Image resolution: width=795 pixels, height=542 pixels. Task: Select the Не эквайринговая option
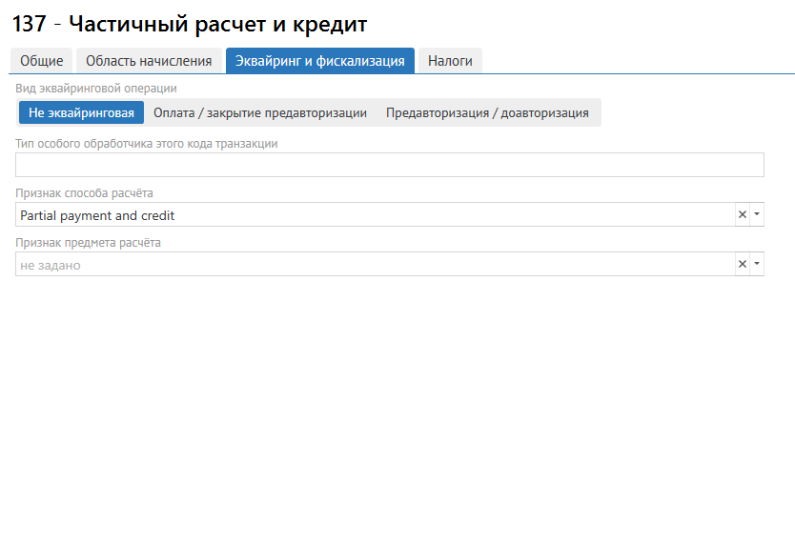(x=81, y=112)
